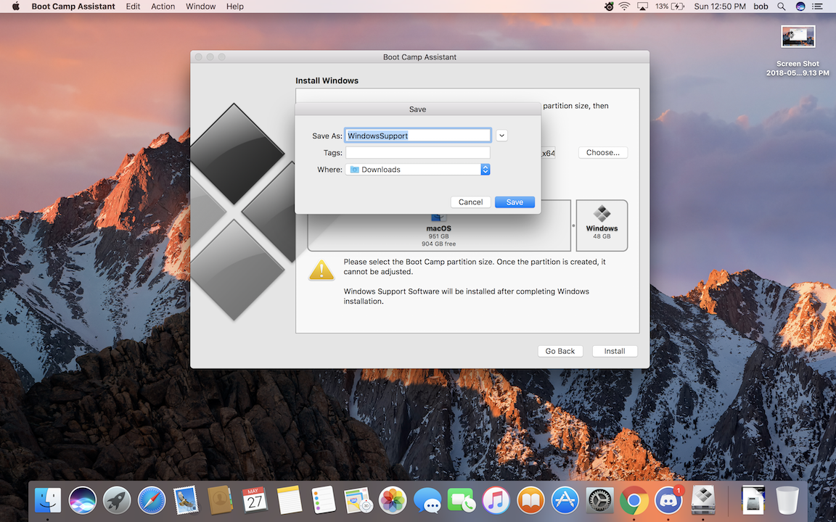Open the Trash in the Dock
The width and height of the screenshot is (836, 522).
tap(787, 501)
